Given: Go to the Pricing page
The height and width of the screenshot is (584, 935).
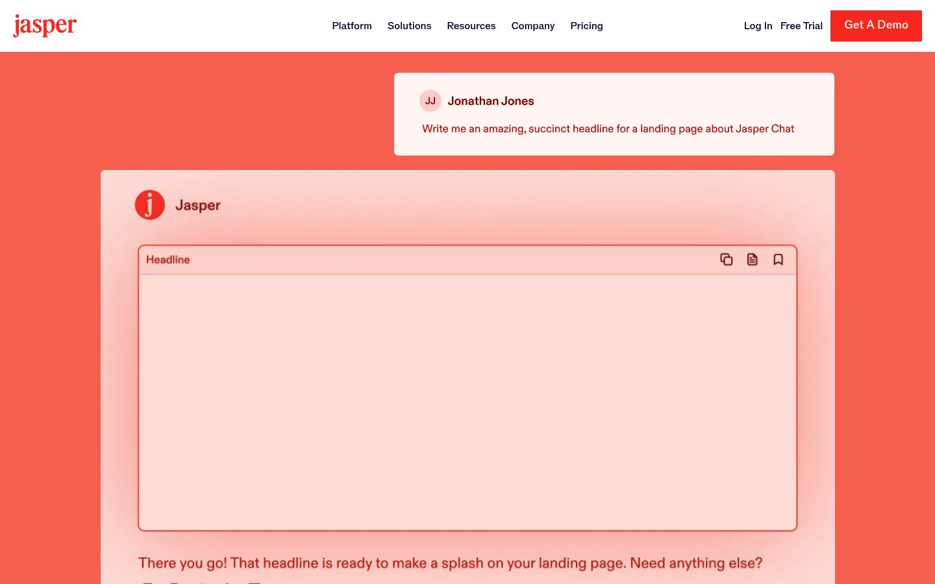Looking at the screenshot, I should point(586,26).
